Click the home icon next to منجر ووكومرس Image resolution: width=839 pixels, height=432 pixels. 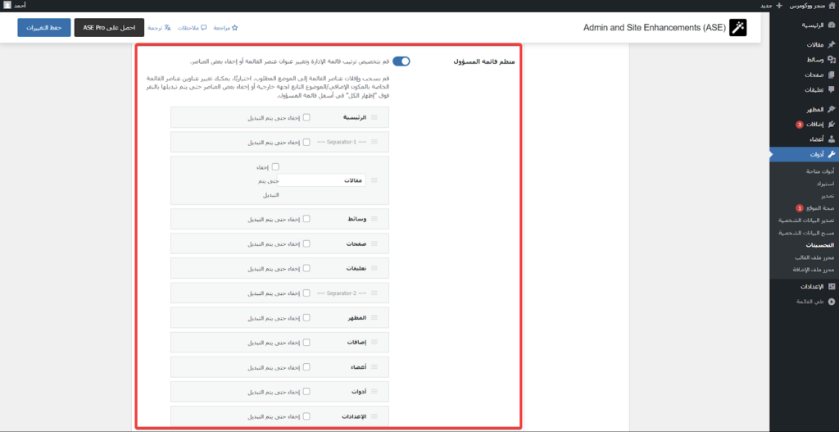(831, 6)
